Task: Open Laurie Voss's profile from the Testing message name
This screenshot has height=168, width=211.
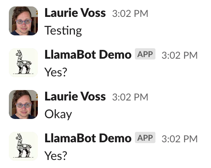Action: pos(75,13)
